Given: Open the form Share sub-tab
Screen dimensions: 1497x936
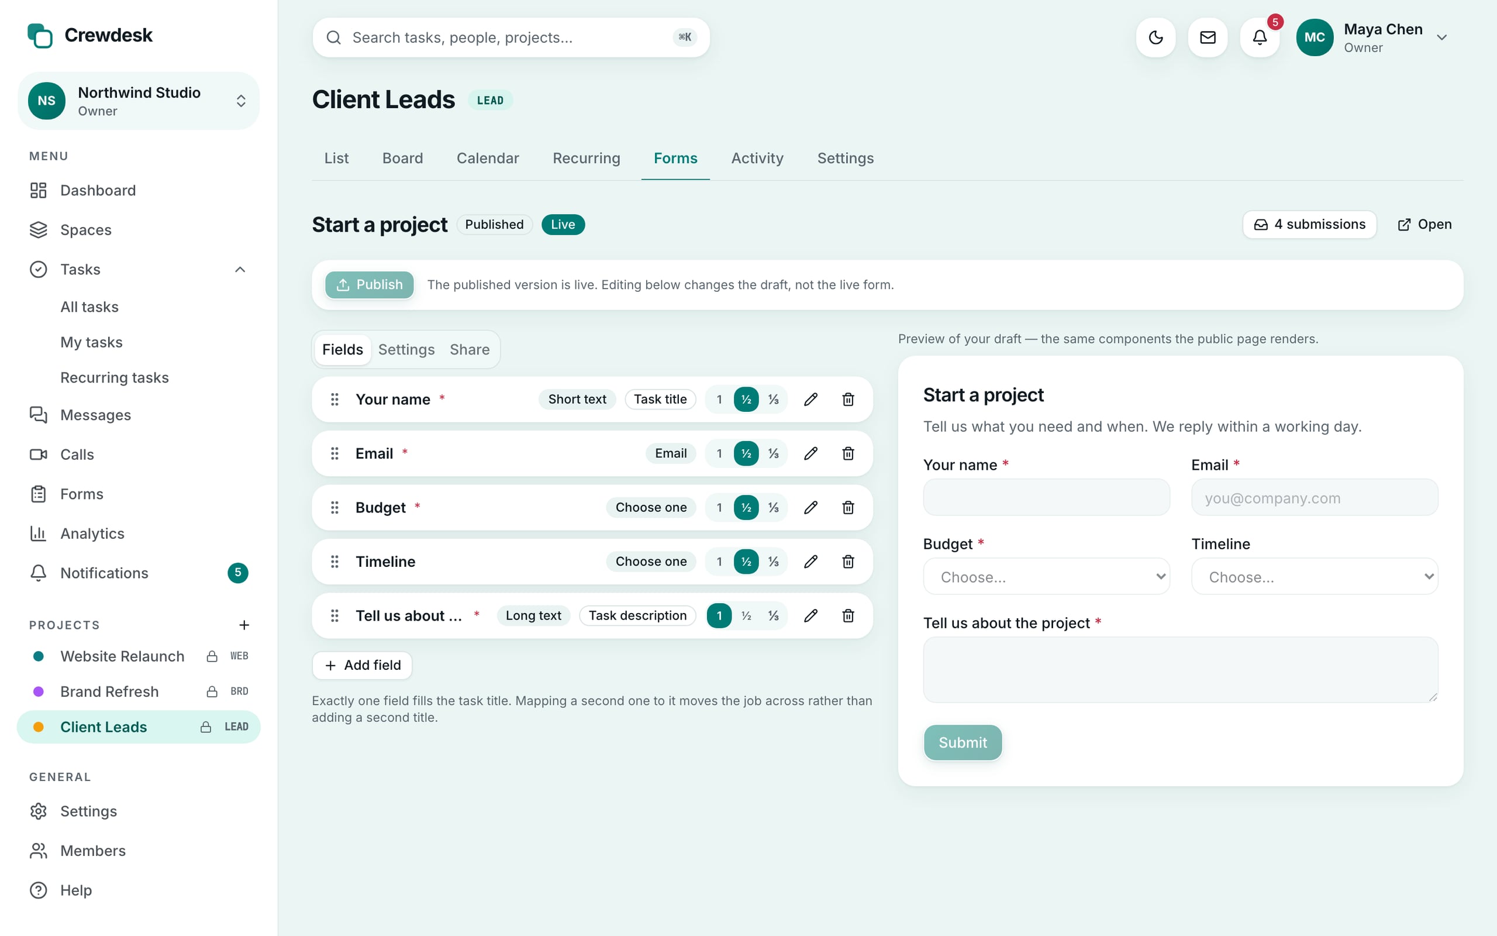Looking at the screenshot, I should [x=470, y=350].
